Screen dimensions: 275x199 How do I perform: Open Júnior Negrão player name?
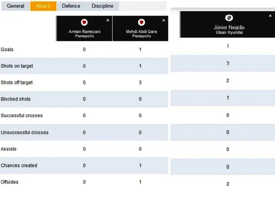(x=229, y=27)
